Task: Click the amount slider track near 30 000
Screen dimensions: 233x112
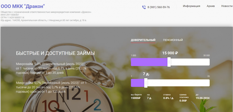Action: click(x=206, y=62)
